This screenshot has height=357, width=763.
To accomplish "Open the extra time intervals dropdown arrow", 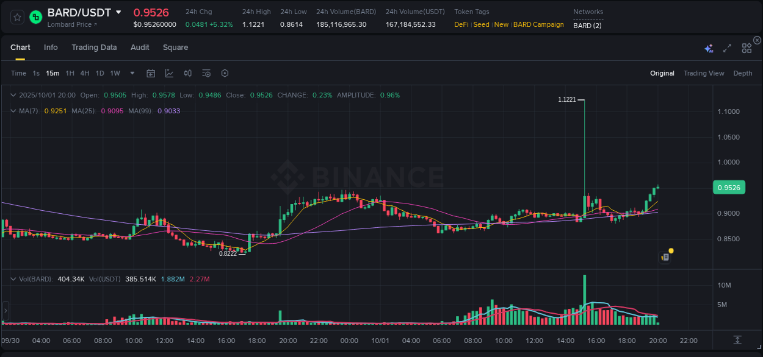I will click(131, 73).
